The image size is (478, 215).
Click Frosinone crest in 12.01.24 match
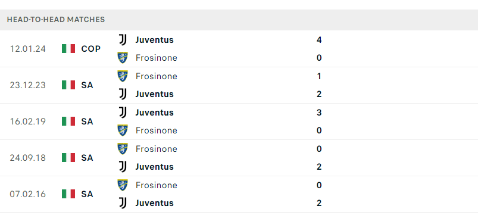point(123,58)
